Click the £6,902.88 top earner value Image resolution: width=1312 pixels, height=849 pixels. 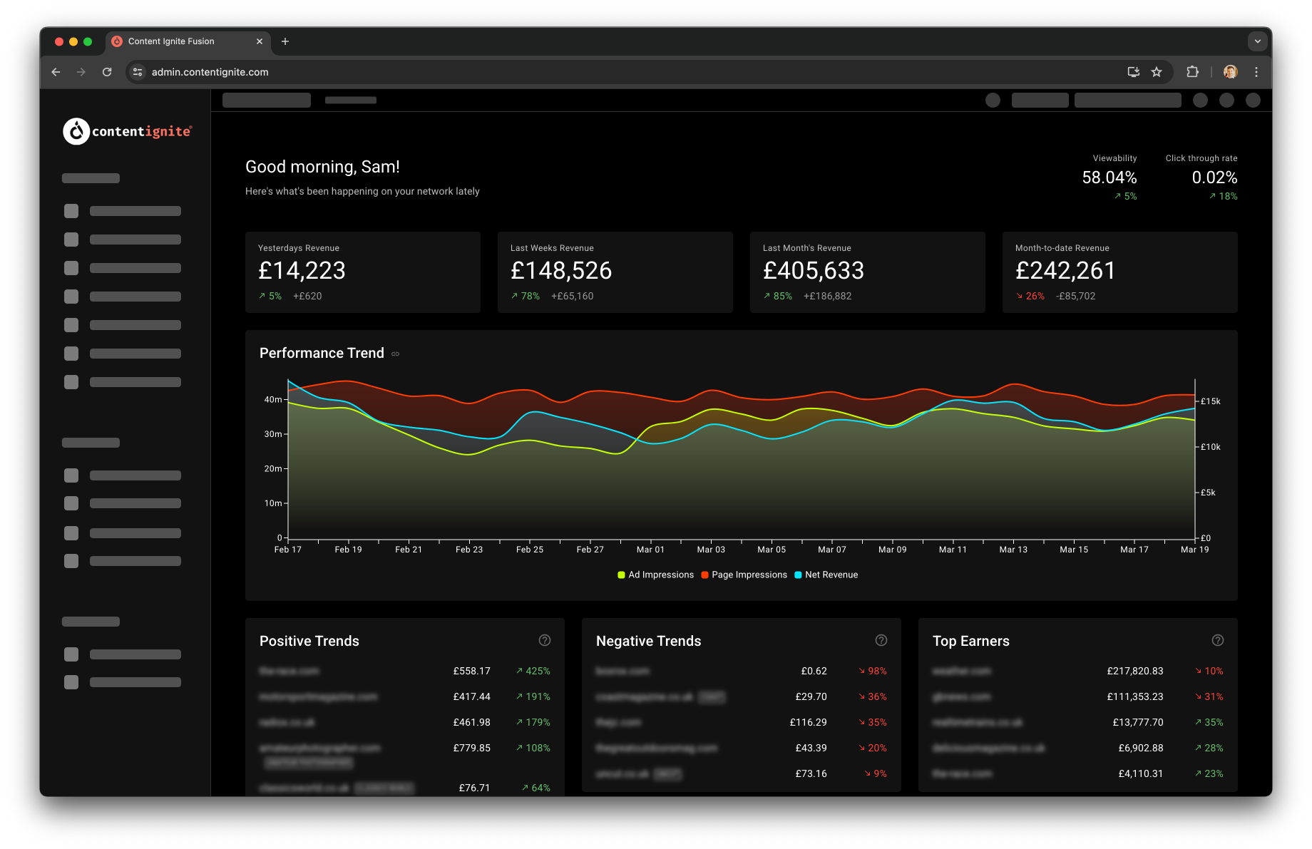coord(1141,748)
